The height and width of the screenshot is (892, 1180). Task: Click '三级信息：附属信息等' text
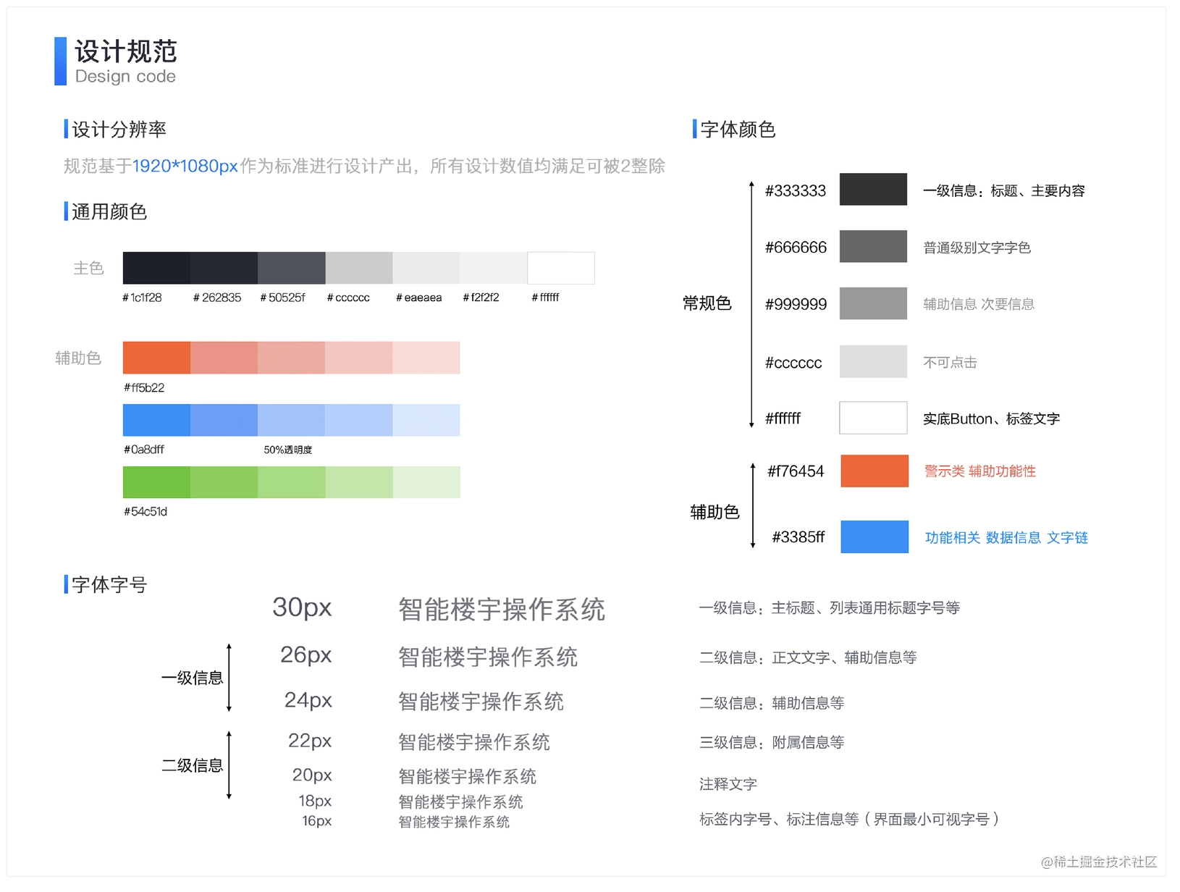click(772, 742)
